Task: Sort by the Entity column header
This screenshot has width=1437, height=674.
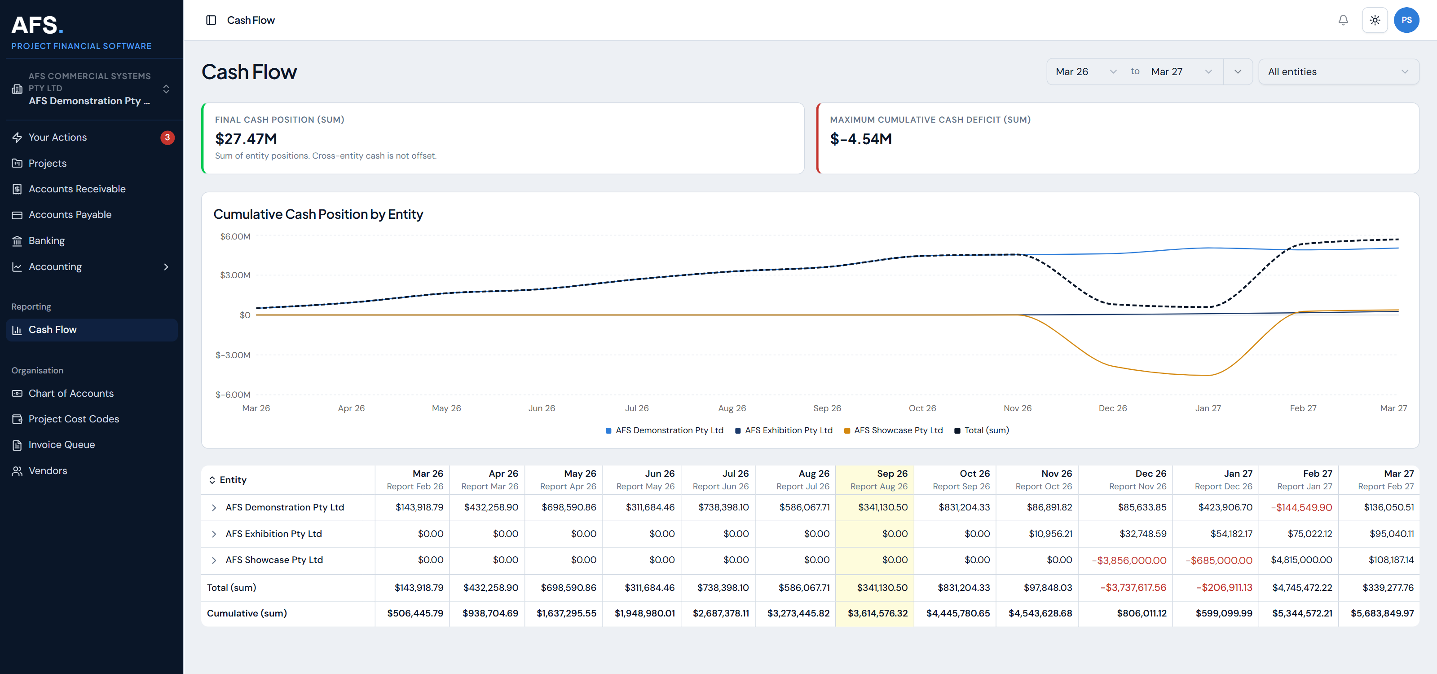Action: tap(228, 480)
